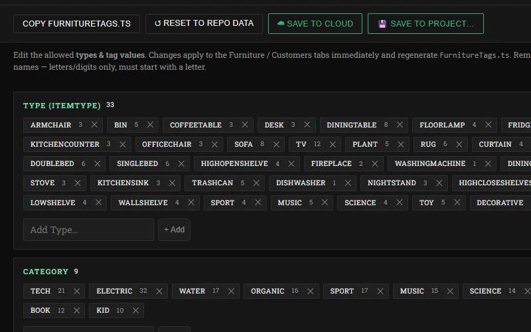Click X on the FIREPLACE tag
The width and height of the screenshot is (531, 332).
pyautogui.click(x=375, y=163)
